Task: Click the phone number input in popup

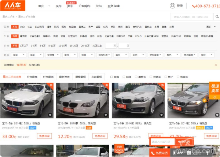Action: click(x=162, y=142)
